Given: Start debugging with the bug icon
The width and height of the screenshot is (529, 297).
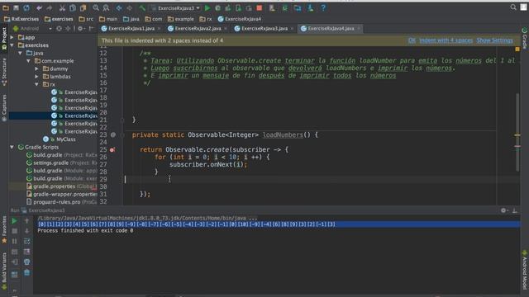Looking at the screenshot, I should click(x=218, y=7).
